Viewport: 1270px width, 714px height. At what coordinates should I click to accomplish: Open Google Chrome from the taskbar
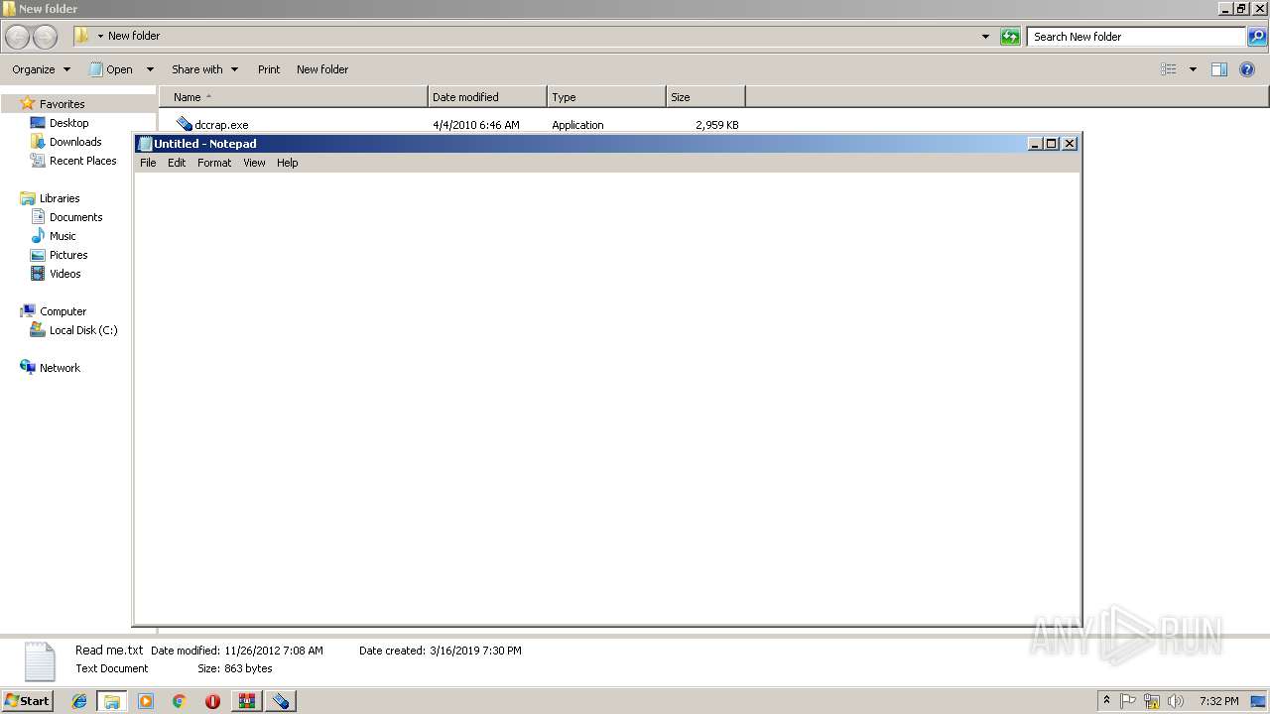(x=179, y=701)
